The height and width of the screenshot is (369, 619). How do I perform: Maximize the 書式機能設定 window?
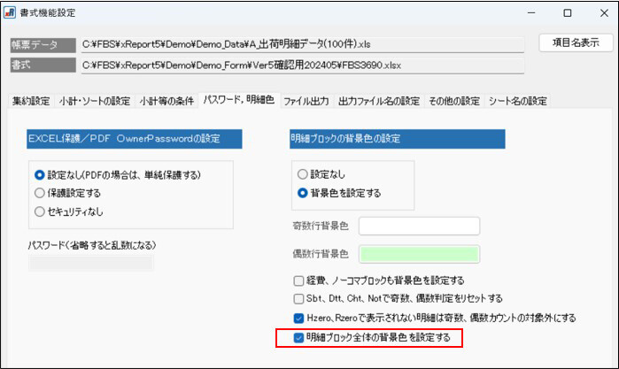(568, 13)
